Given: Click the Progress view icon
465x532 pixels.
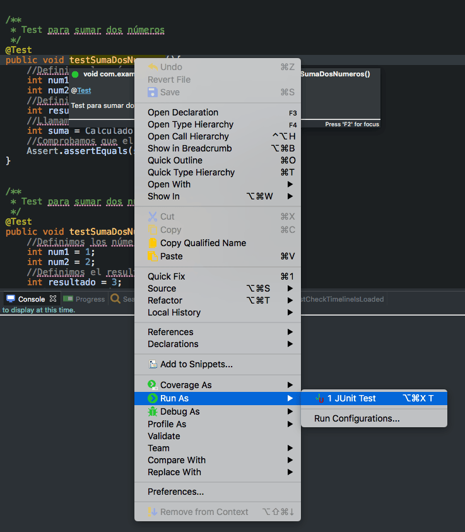Looking at the screenshot, I should (x=68, y=299).
